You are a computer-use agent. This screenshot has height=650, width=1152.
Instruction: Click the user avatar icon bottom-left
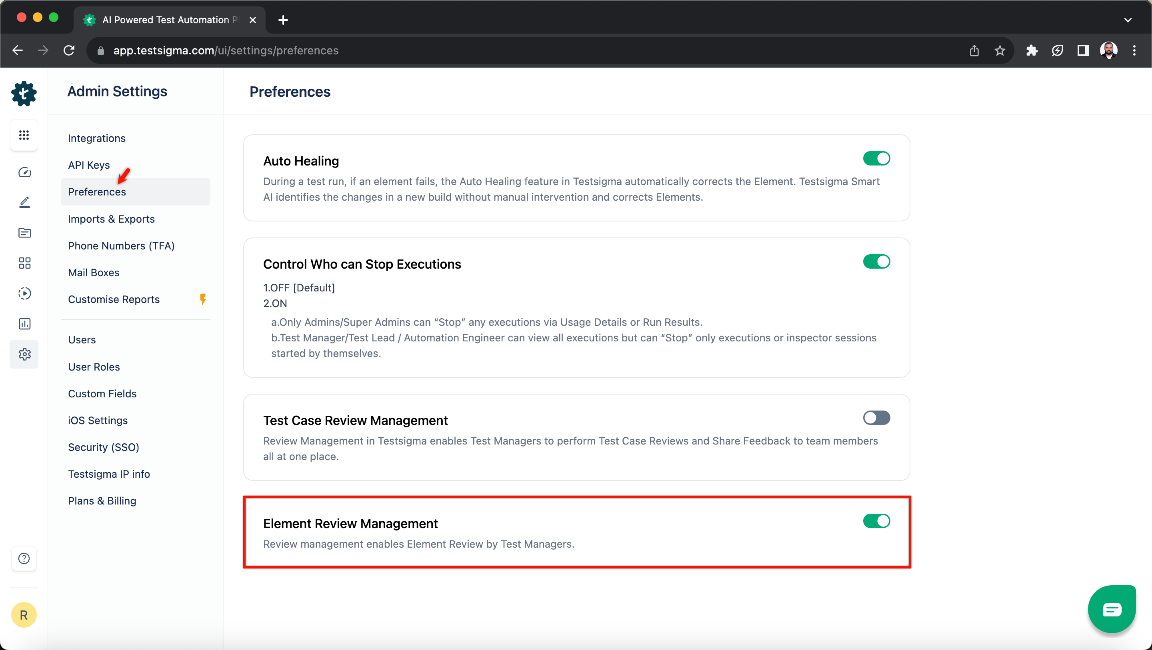tap(24, 614)
